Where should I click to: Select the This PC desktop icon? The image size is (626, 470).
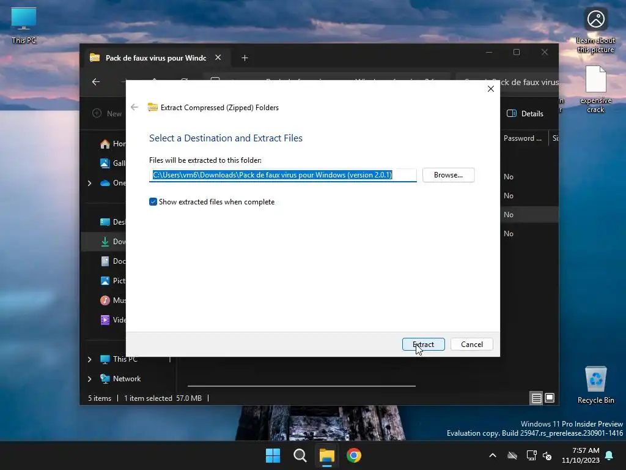click(x=24, y=26)
